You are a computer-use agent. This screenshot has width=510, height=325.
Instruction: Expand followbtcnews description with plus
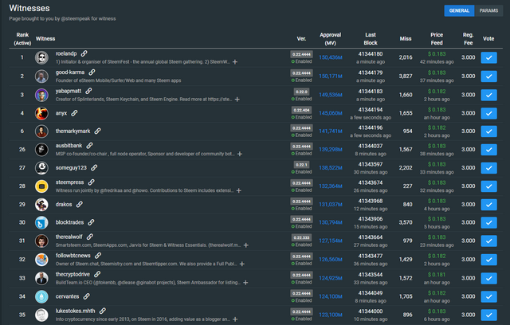[x=242, y=264]
